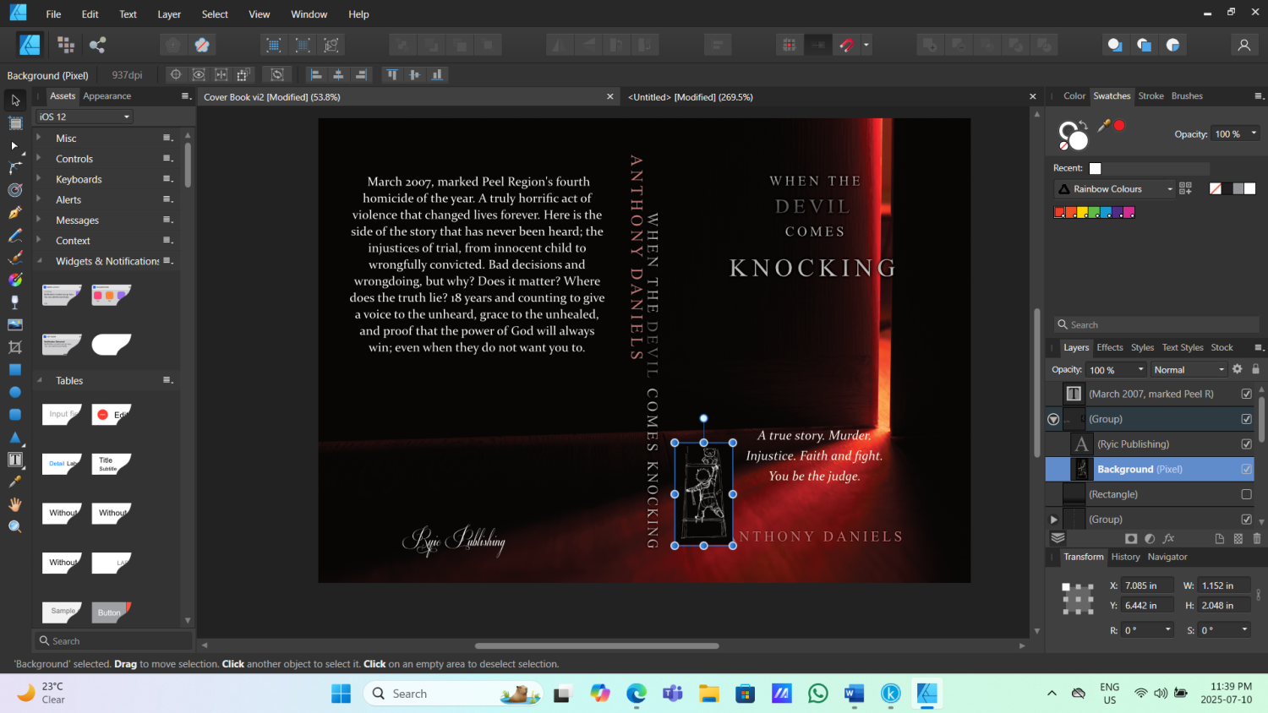Select the Crop tool

(x=15, y=347)
